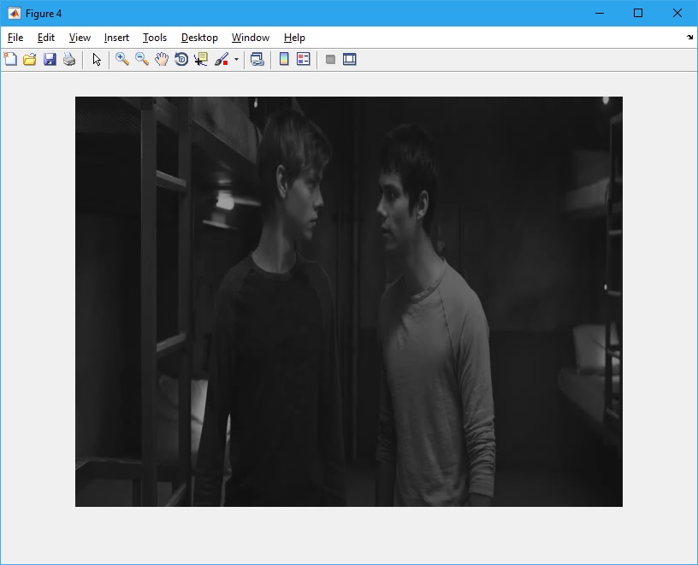Insert a legend from the toolbar

(x=304, y=59)
